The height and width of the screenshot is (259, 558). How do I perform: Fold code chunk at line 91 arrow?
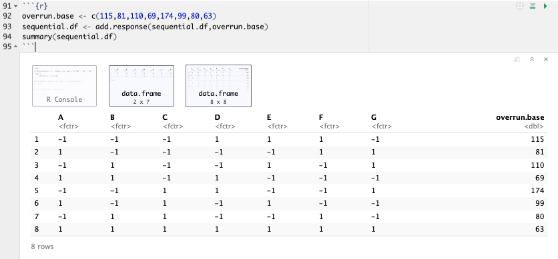15,6
